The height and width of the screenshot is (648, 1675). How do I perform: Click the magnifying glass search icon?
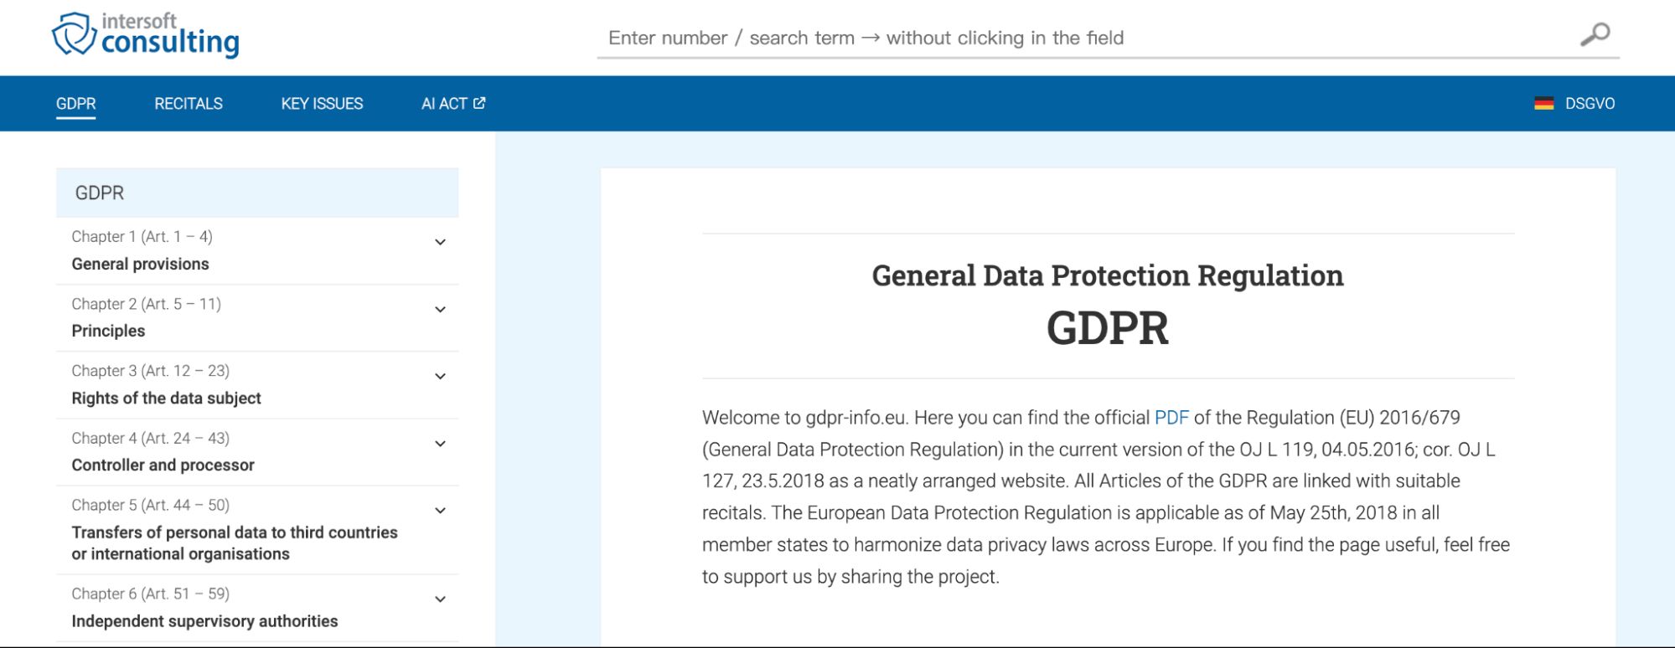pos(1595,34)
